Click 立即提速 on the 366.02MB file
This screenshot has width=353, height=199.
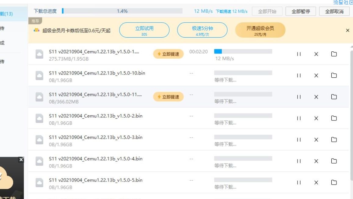click(x=168, y=97)
